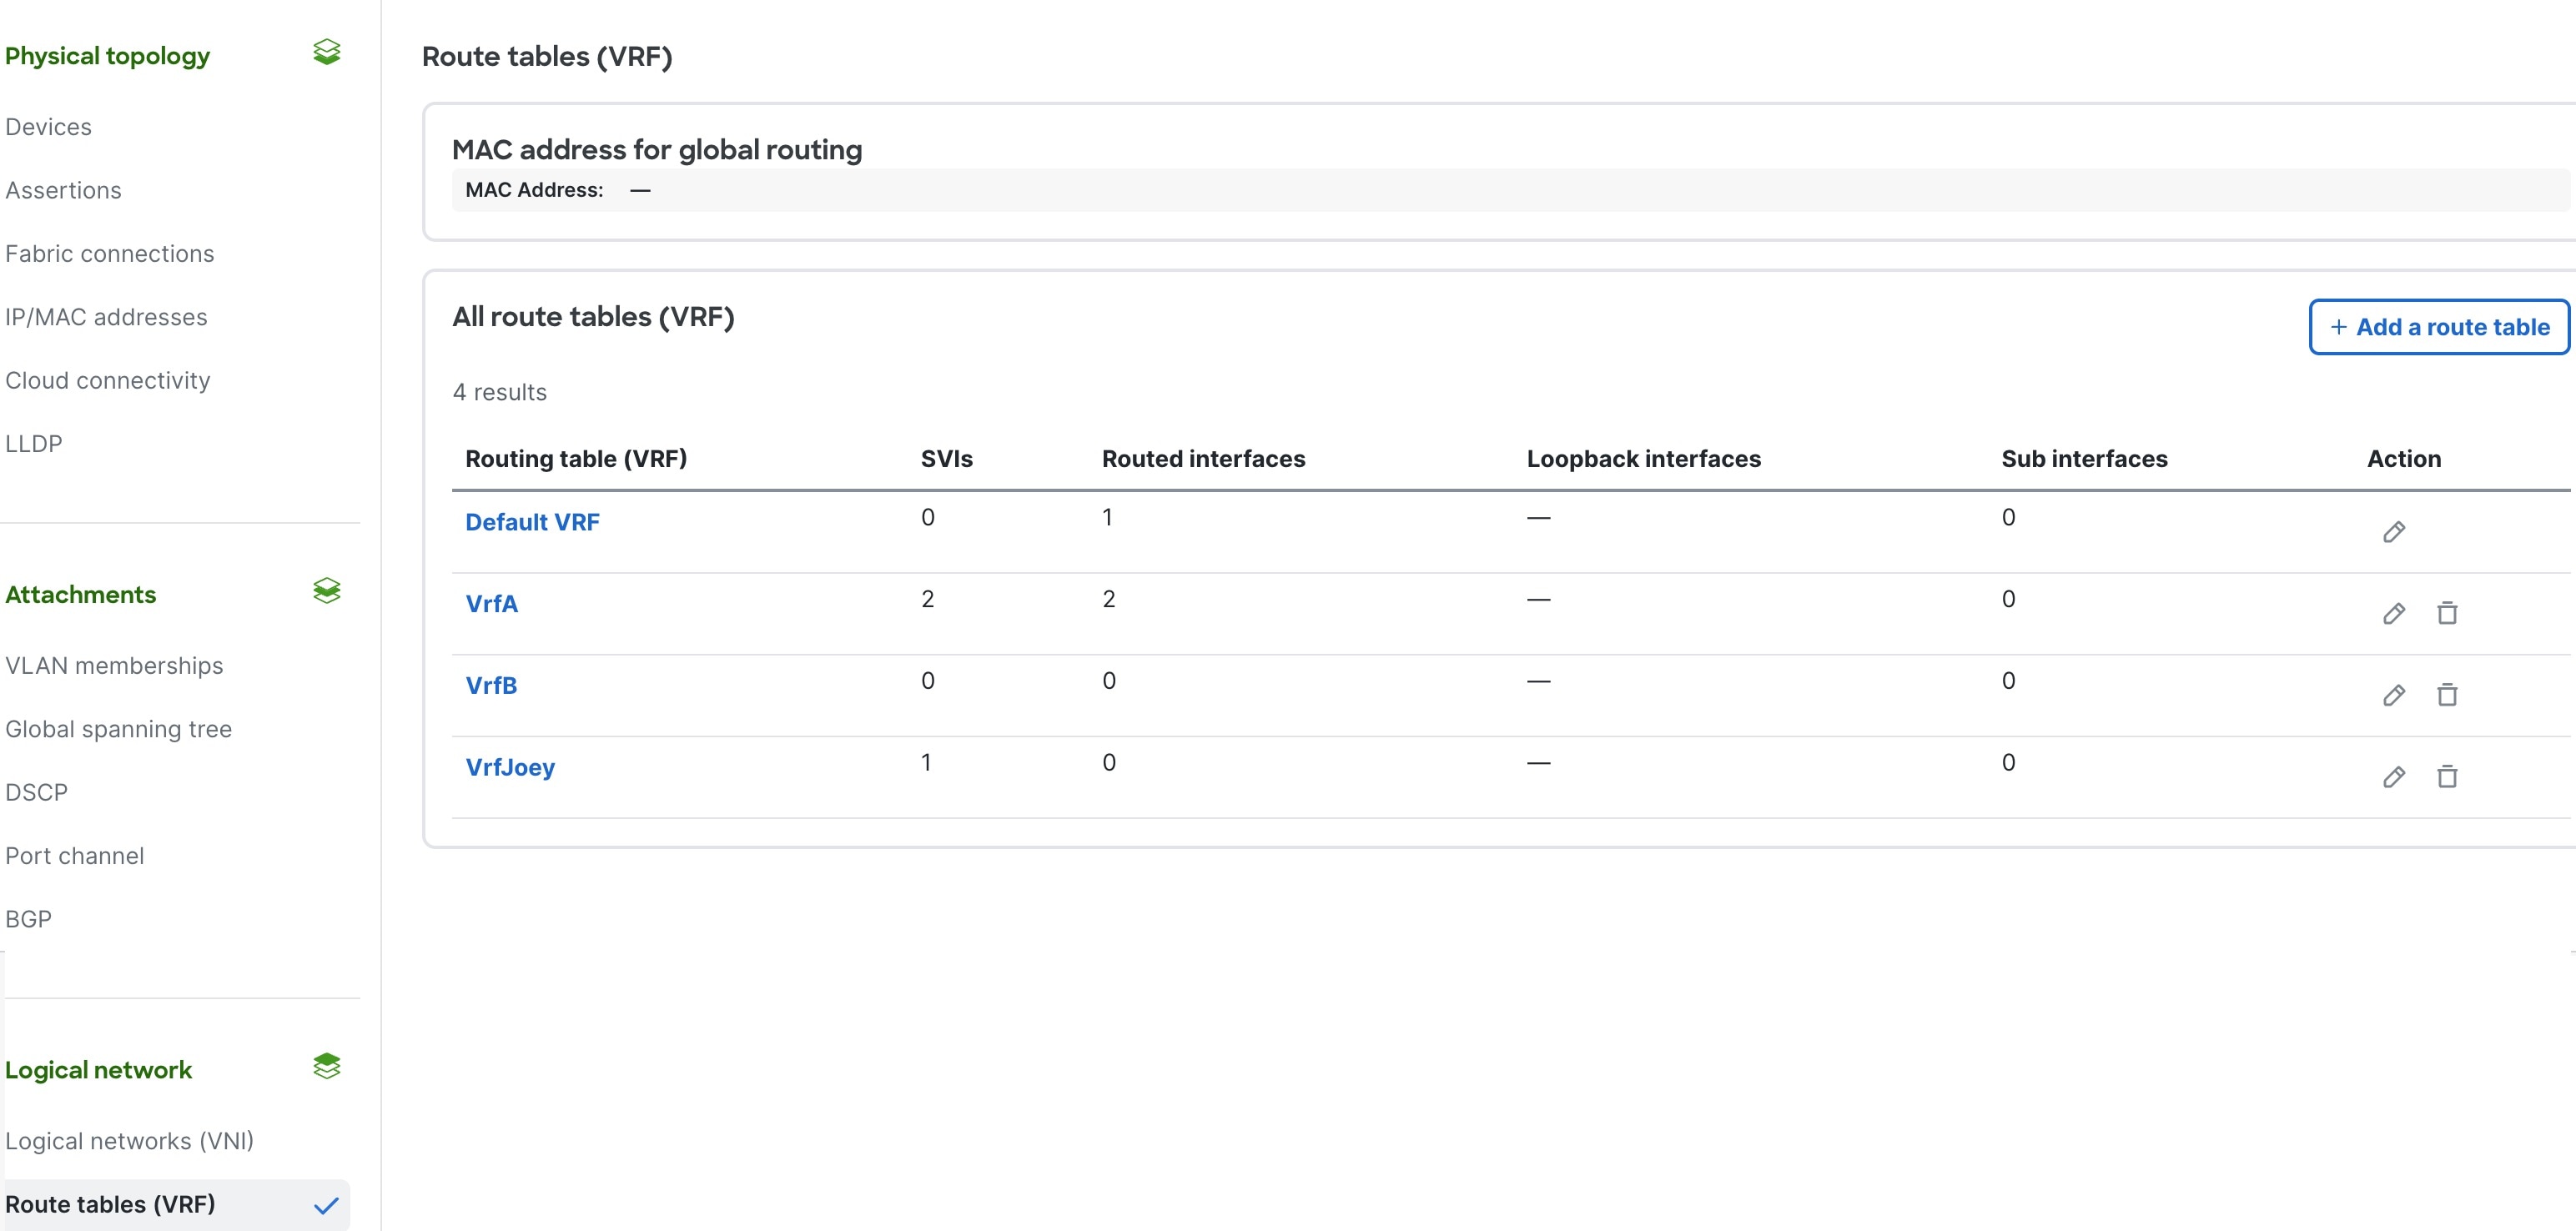Open VLAN memberships
The image size is (2576, 1231).
click(114, 666)
